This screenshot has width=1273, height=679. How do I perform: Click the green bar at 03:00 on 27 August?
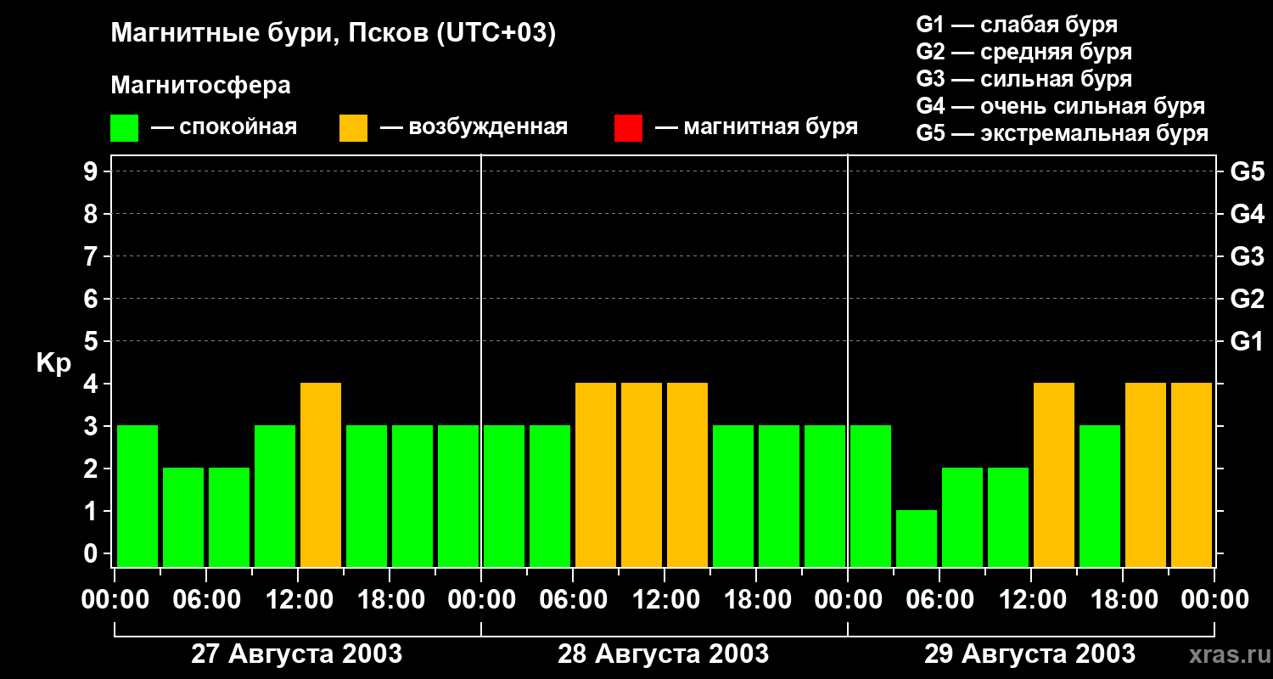click(183, 517)
